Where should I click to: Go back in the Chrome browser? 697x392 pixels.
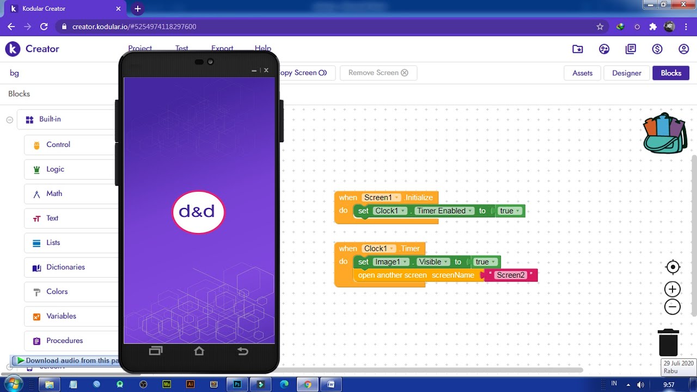[x=11, y=27]
